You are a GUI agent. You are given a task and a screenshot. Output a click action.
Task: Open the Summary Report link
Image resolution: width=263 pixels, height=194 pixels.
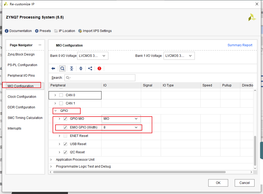pos(240,45)
